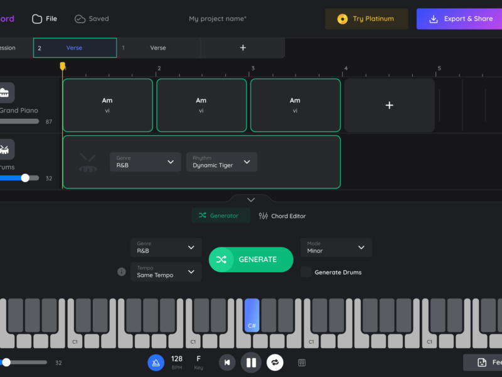Pause playback with the pause icon

(250, 363)
